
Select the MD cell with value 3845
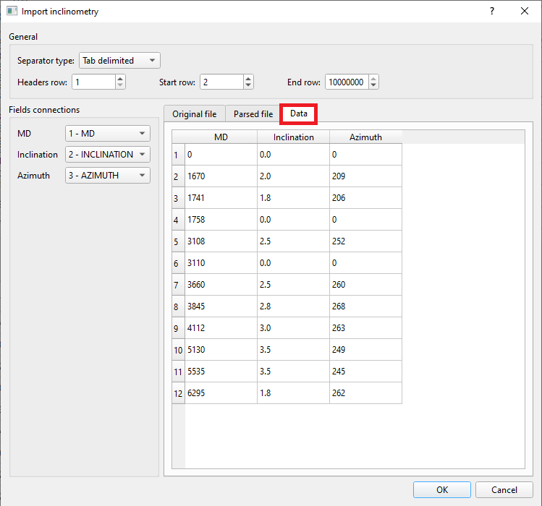(x=221, y=306)
